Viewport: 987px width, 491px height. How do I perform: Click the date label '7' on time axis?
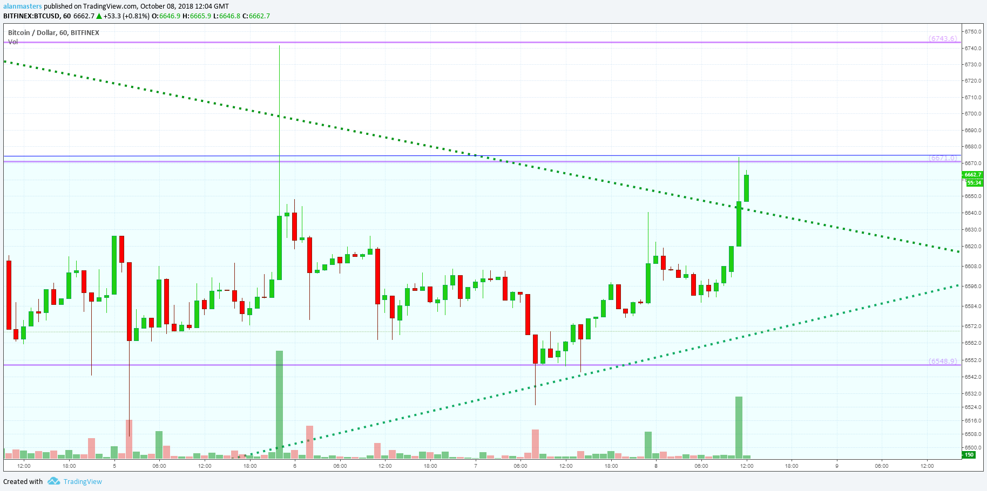click(476, 466)
